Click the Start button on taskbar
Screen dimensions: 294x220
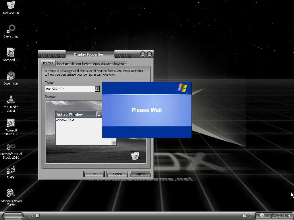(13, 216)
